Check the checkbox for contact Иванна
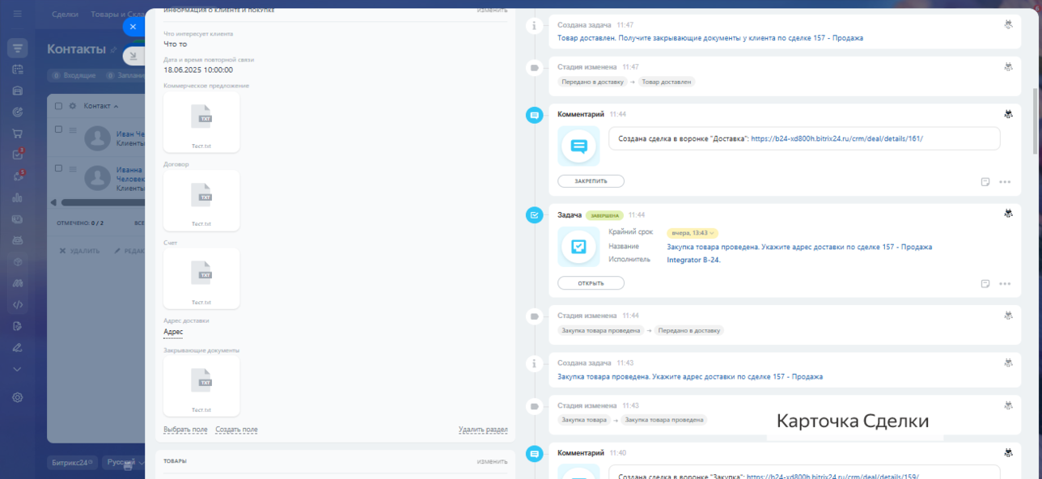The width and height of the screenshot is (1042, 479). click(x=59, y=168)
